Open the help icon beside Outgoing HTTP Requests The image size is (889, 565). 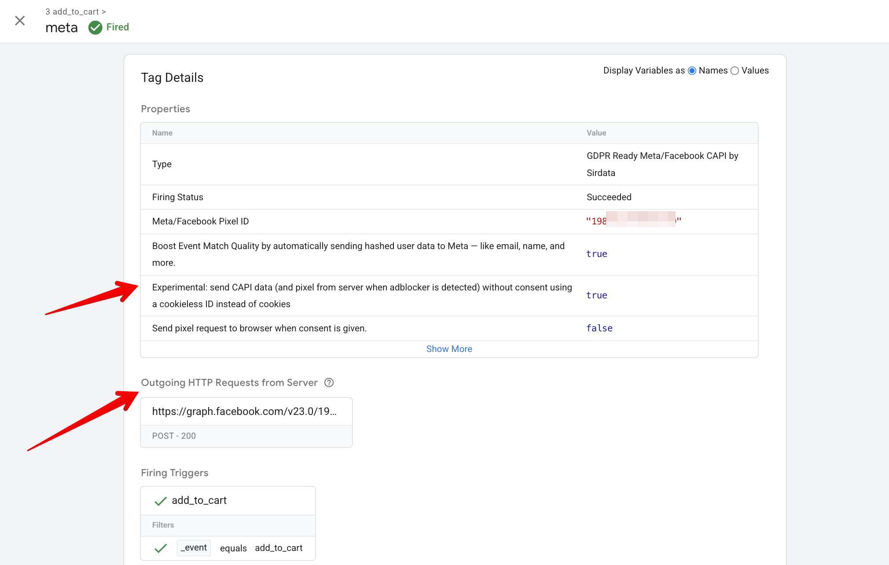pos(329,382)
